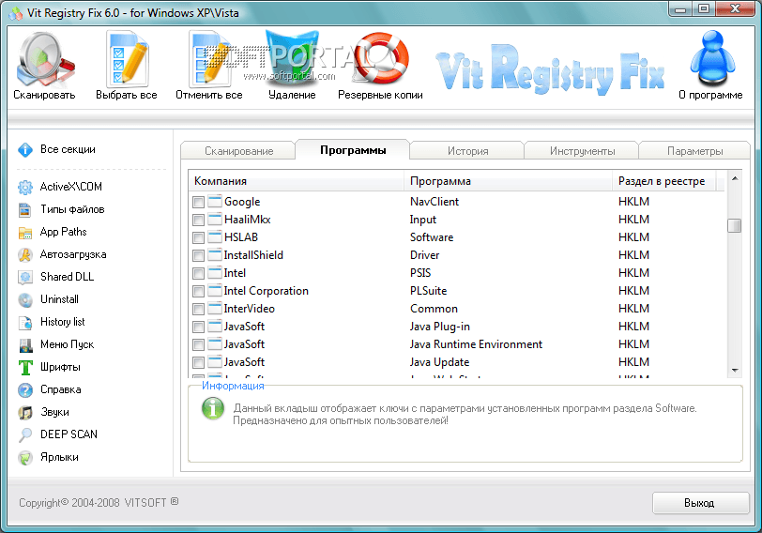Check the Google NavClient checkbox

click(x=198, y=202)
